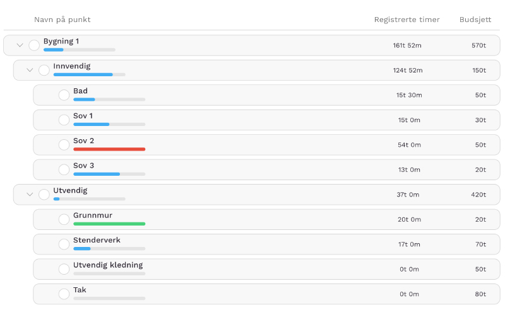Check the circle next to Bad
Image resolution: width=505 pixels, height=315 pixels.
tap(64, 95)
